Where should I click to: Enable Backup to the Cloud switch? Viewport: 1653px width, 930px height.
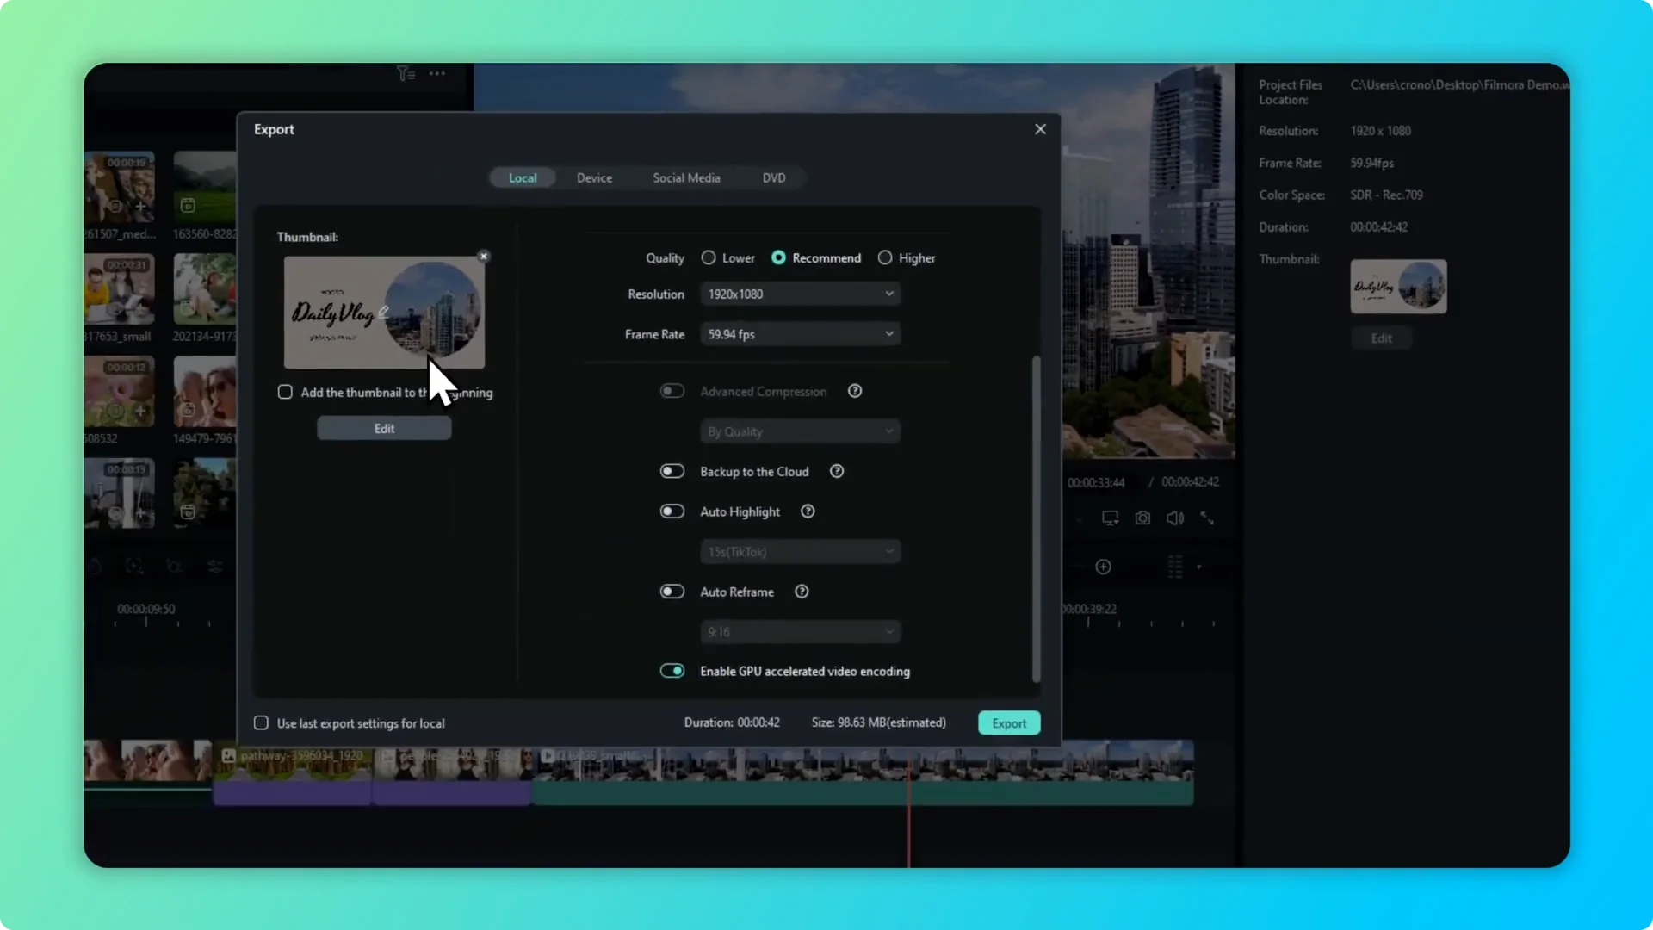(x=672, y=471)
